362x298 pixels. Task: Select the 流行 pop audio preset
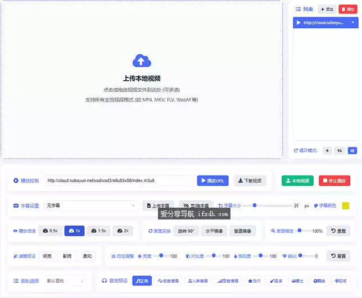pyautogui.click(x=254, y=281)
